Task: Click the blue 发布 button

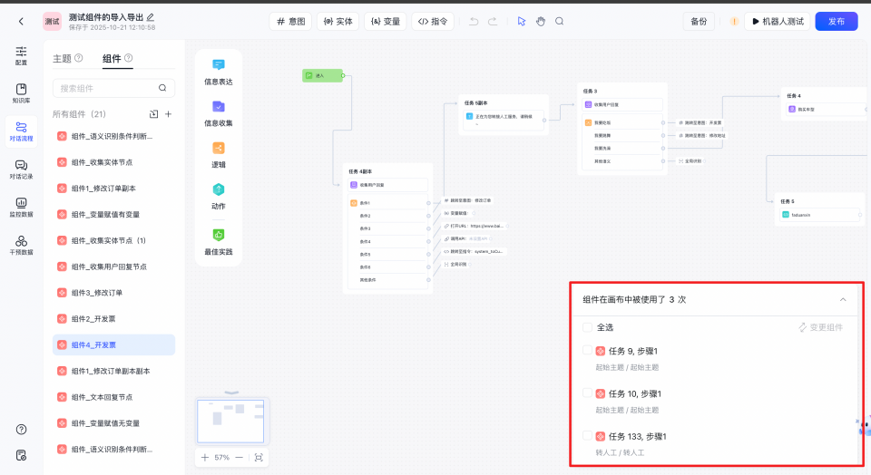Action: [836, 21]
